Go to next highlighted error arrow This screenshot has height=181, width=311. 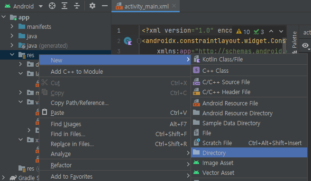click(281, 31)
